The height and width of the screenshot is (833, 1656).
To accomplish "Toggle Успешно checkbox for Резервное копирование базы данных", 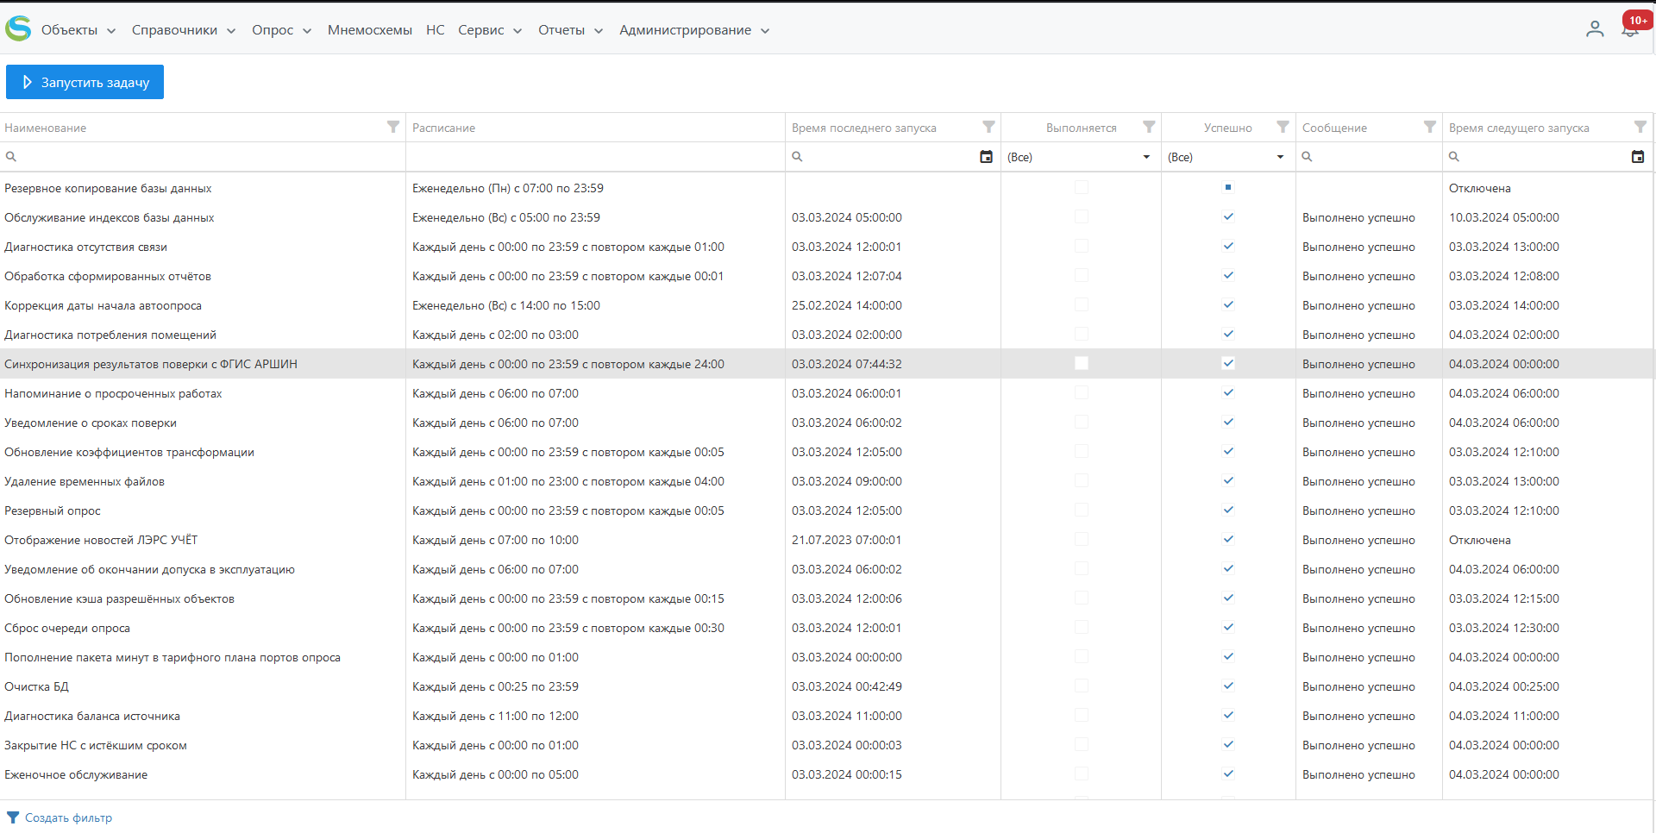I will tap(1228, 188).
